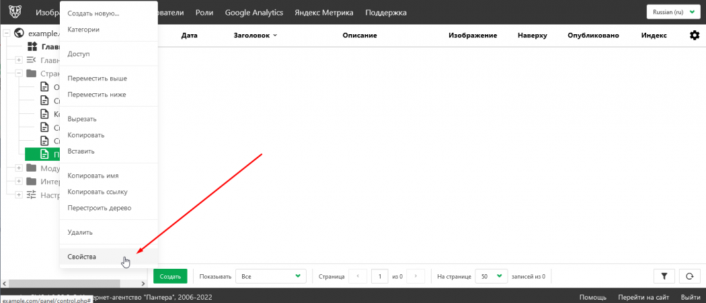706x303 pixels.
Task: Open the Russian (ru) language dropdown
Action: click(x=672, y=13)
